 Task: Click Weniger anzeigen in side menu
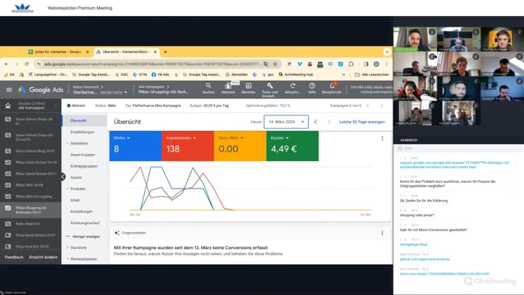(x=86, y=236)
